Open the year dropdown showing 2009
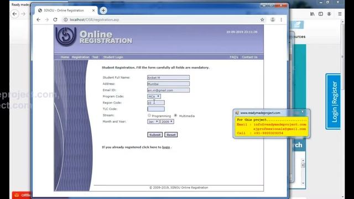 click(167, 122)
